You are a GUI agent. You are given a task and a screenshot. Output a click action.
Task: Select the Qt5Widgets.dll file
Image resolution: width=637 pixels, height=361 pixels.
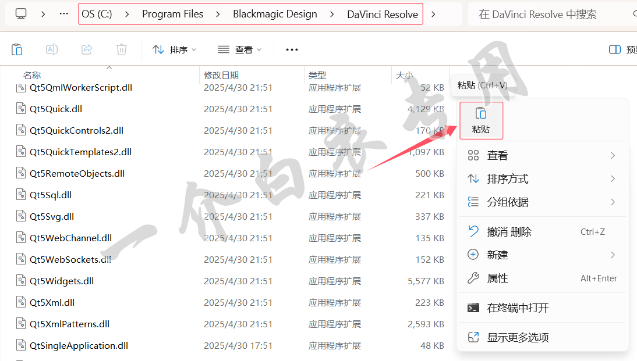(61, 281)
